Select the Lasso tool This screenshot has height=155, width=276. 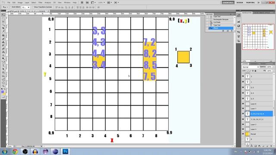pyautogui.click(x=3, y=22)
